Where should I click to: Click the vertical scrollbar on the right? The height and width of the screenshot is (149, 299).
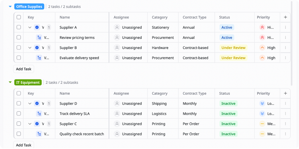(291, 43)
